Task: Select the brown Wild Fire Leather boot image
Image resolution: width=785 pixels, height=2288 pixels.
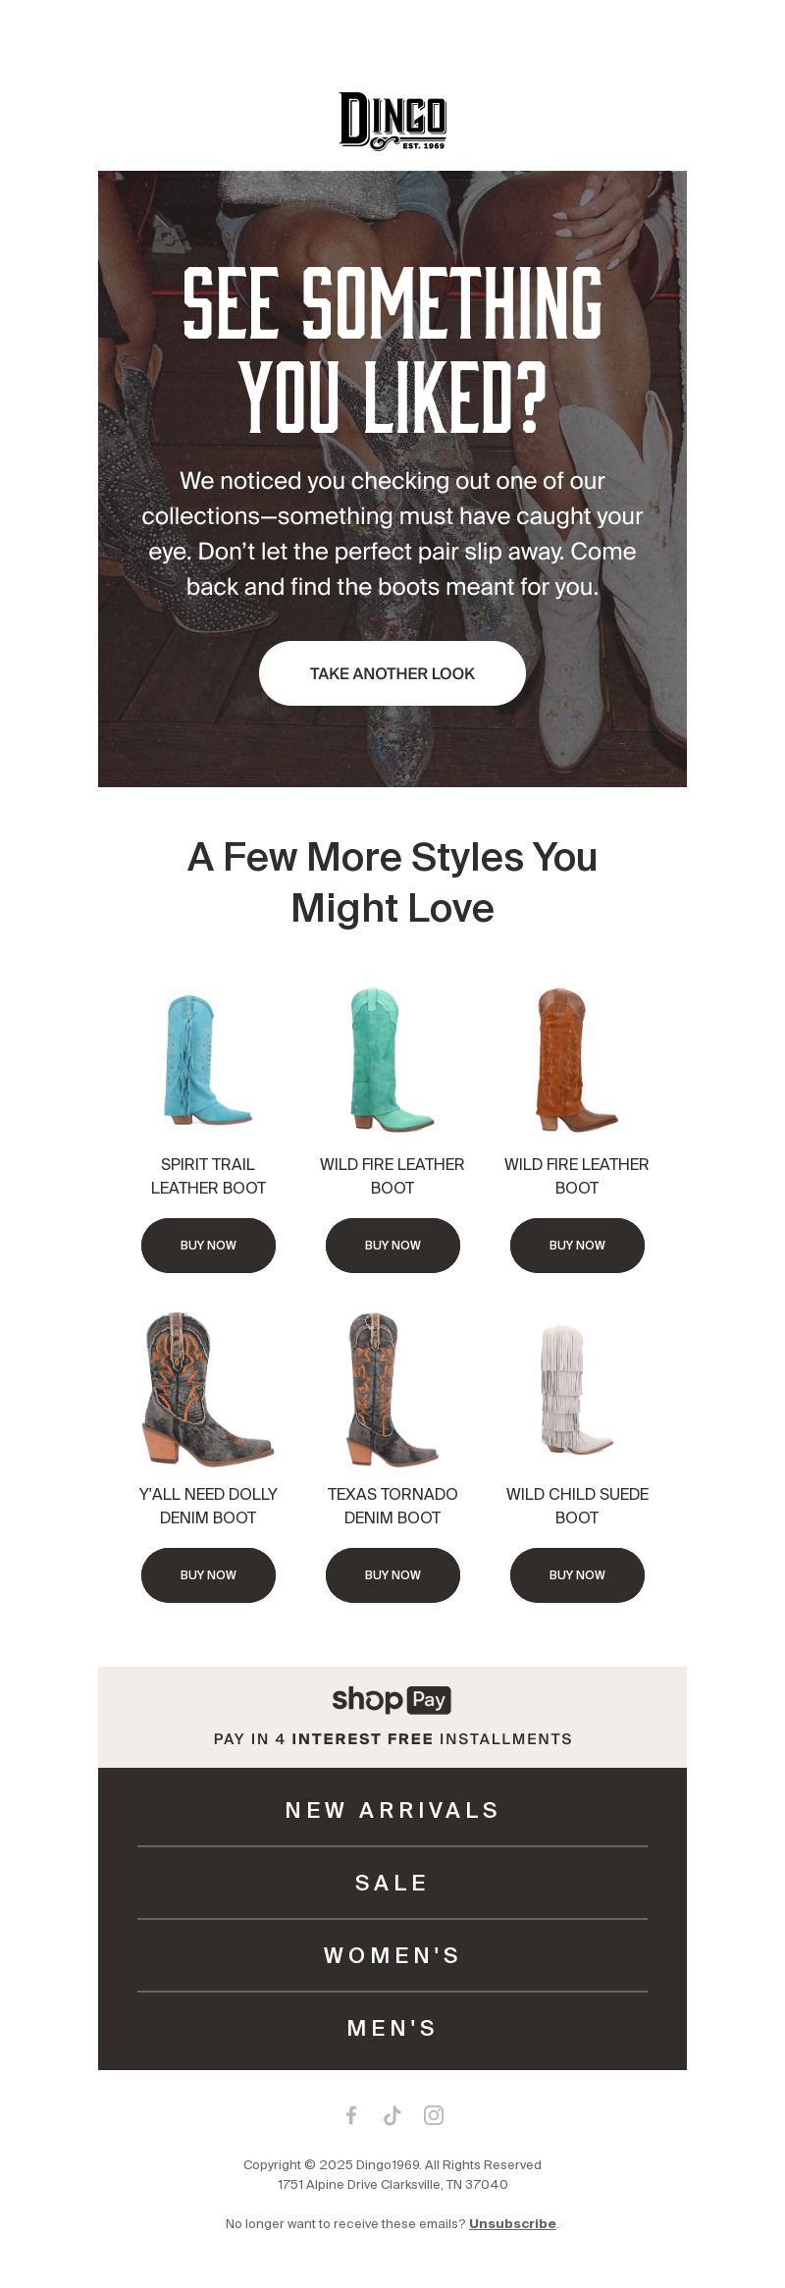Action: [577, 1059]
